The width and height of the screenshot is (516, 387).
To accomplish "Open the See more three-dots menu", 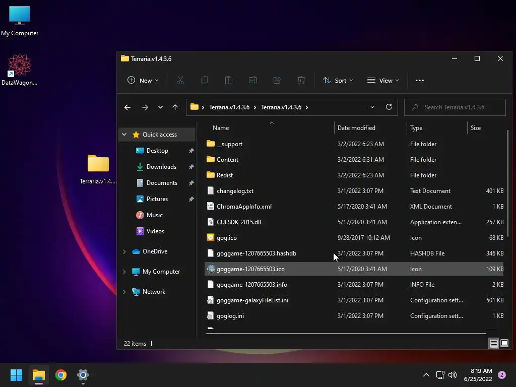I will (x=420, y=80).
